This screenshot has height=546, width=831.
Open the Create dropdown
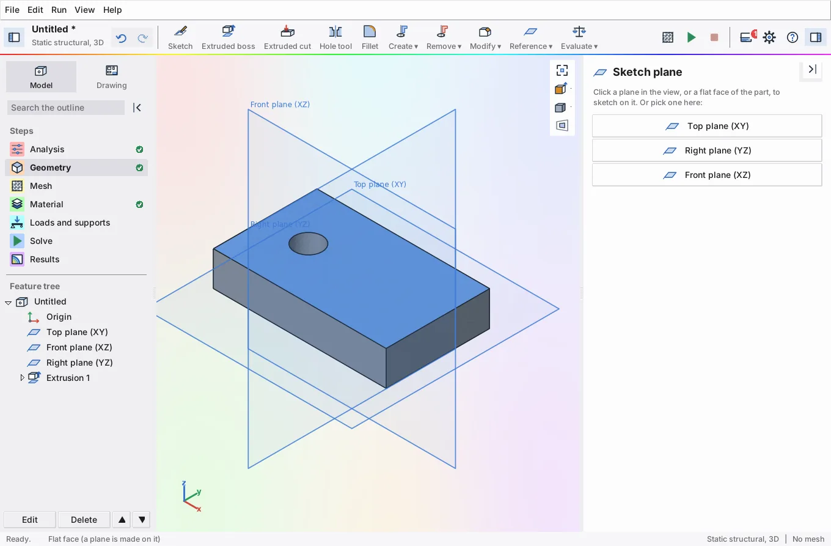[403, 37]
